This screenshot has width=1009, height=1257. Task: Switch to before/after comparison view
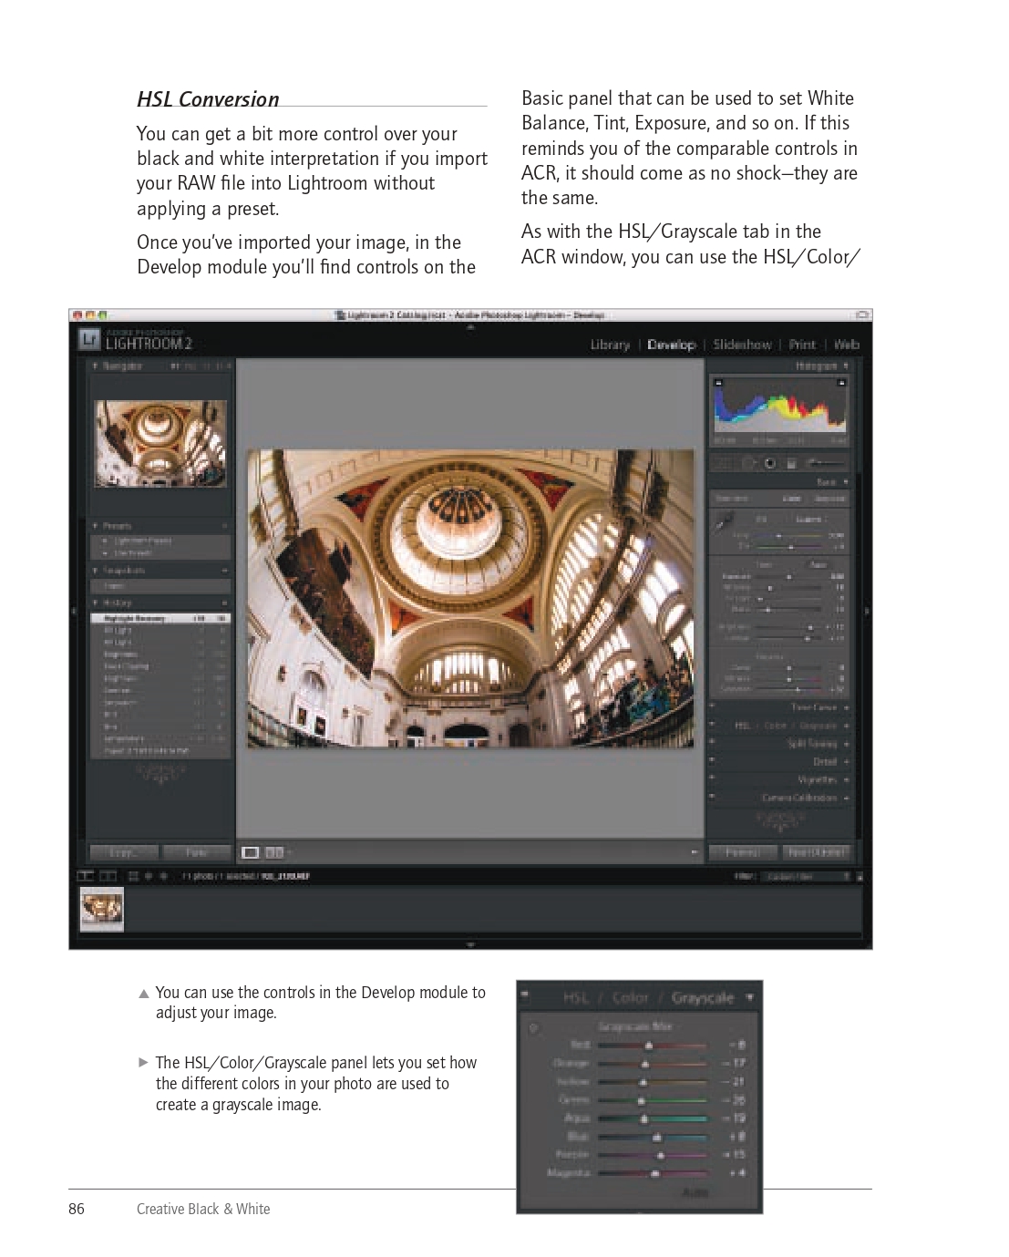[273, 853]
